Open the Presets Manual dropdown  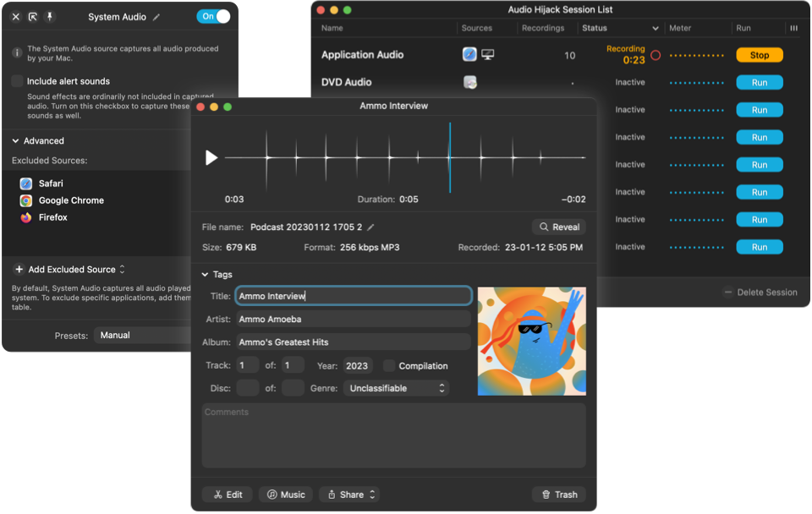point(143,336)
